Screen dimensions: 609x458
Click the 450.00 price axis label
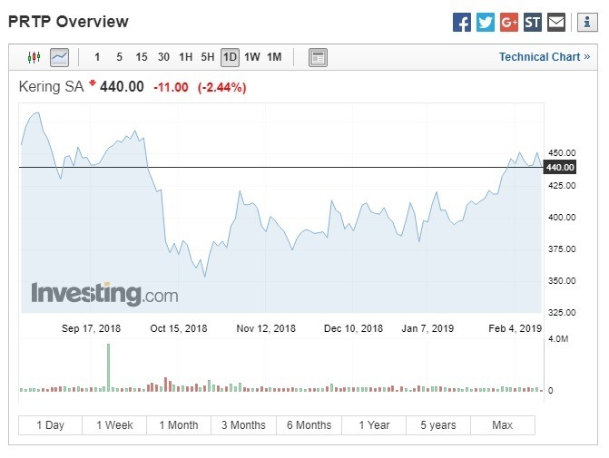tap(562, 153)
